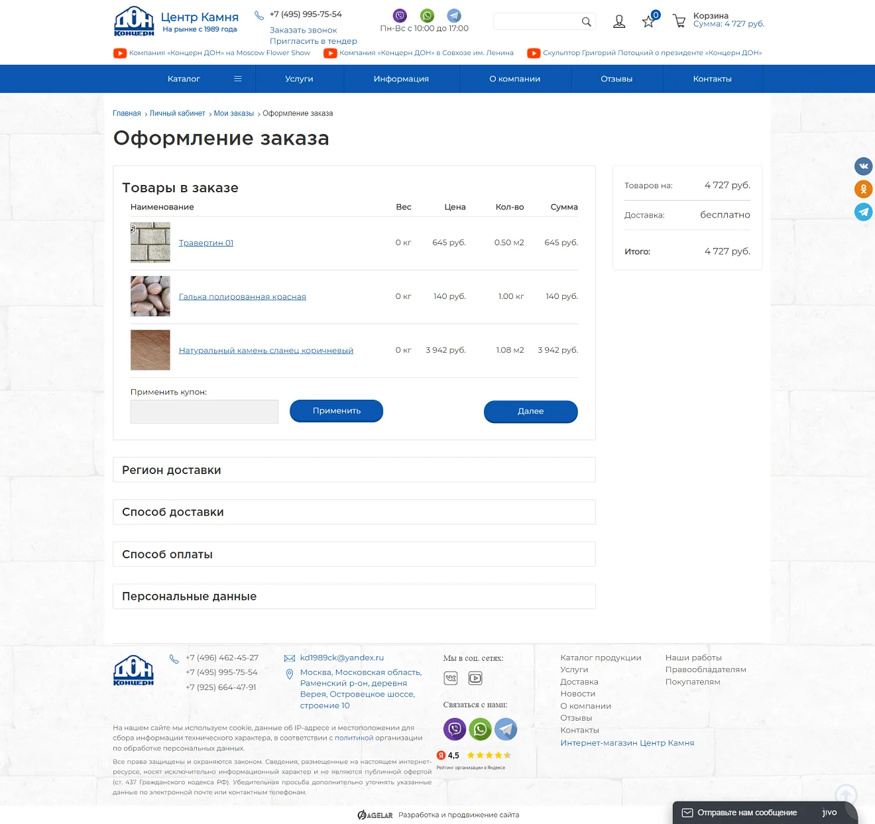Click the Корзина Сумма 4 727 руб. link
The height and width of the screenshot is (824, 875).
tap(729, 20)
